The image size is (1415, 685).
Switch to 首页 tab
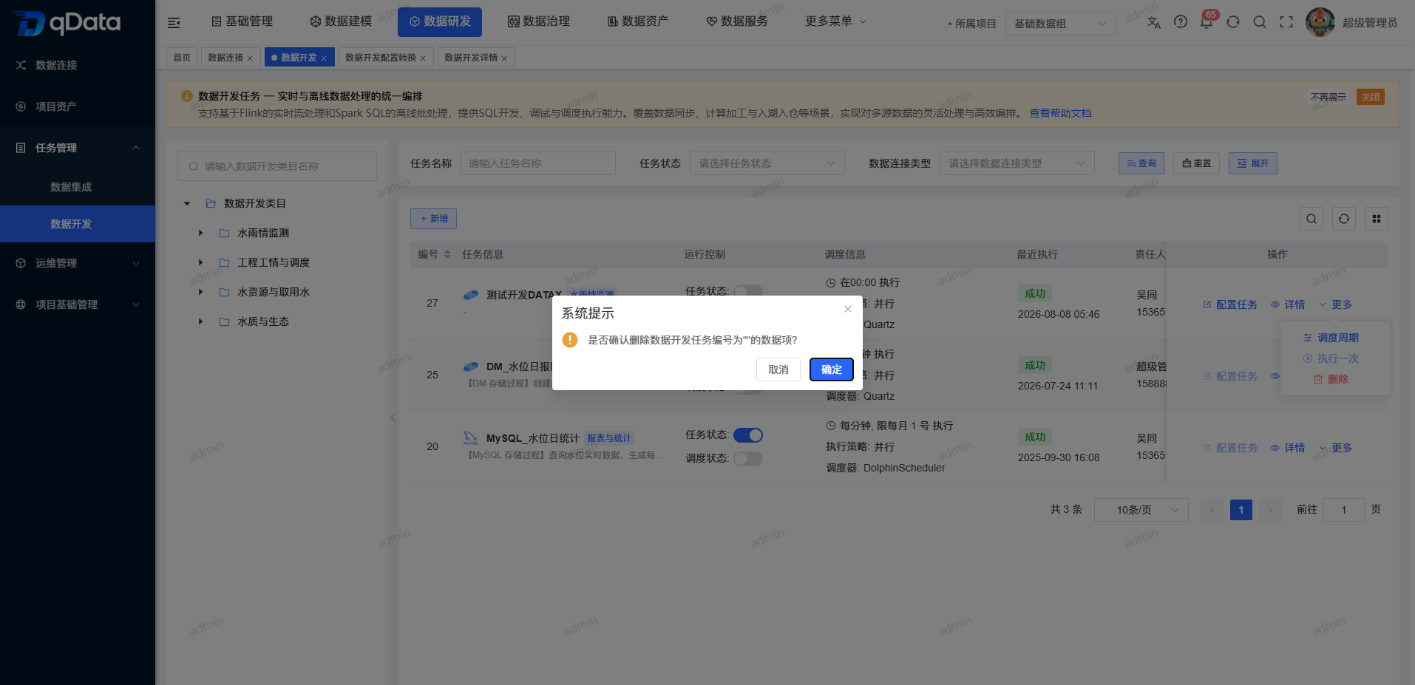[x=182, y=58]
